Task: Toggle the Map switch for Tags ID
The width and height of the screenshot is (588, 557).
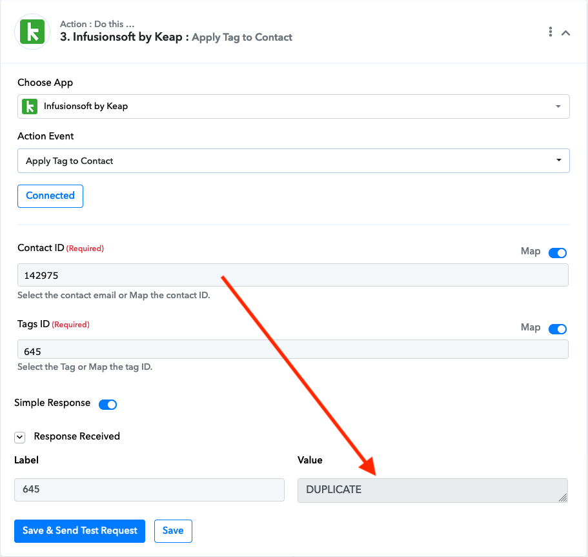Action: tap(557, 329)
